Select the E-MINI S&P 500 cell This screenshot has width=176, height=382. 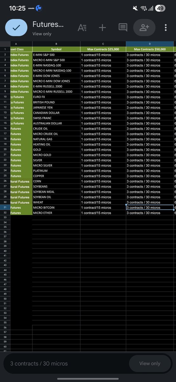(x=56, y=55)
